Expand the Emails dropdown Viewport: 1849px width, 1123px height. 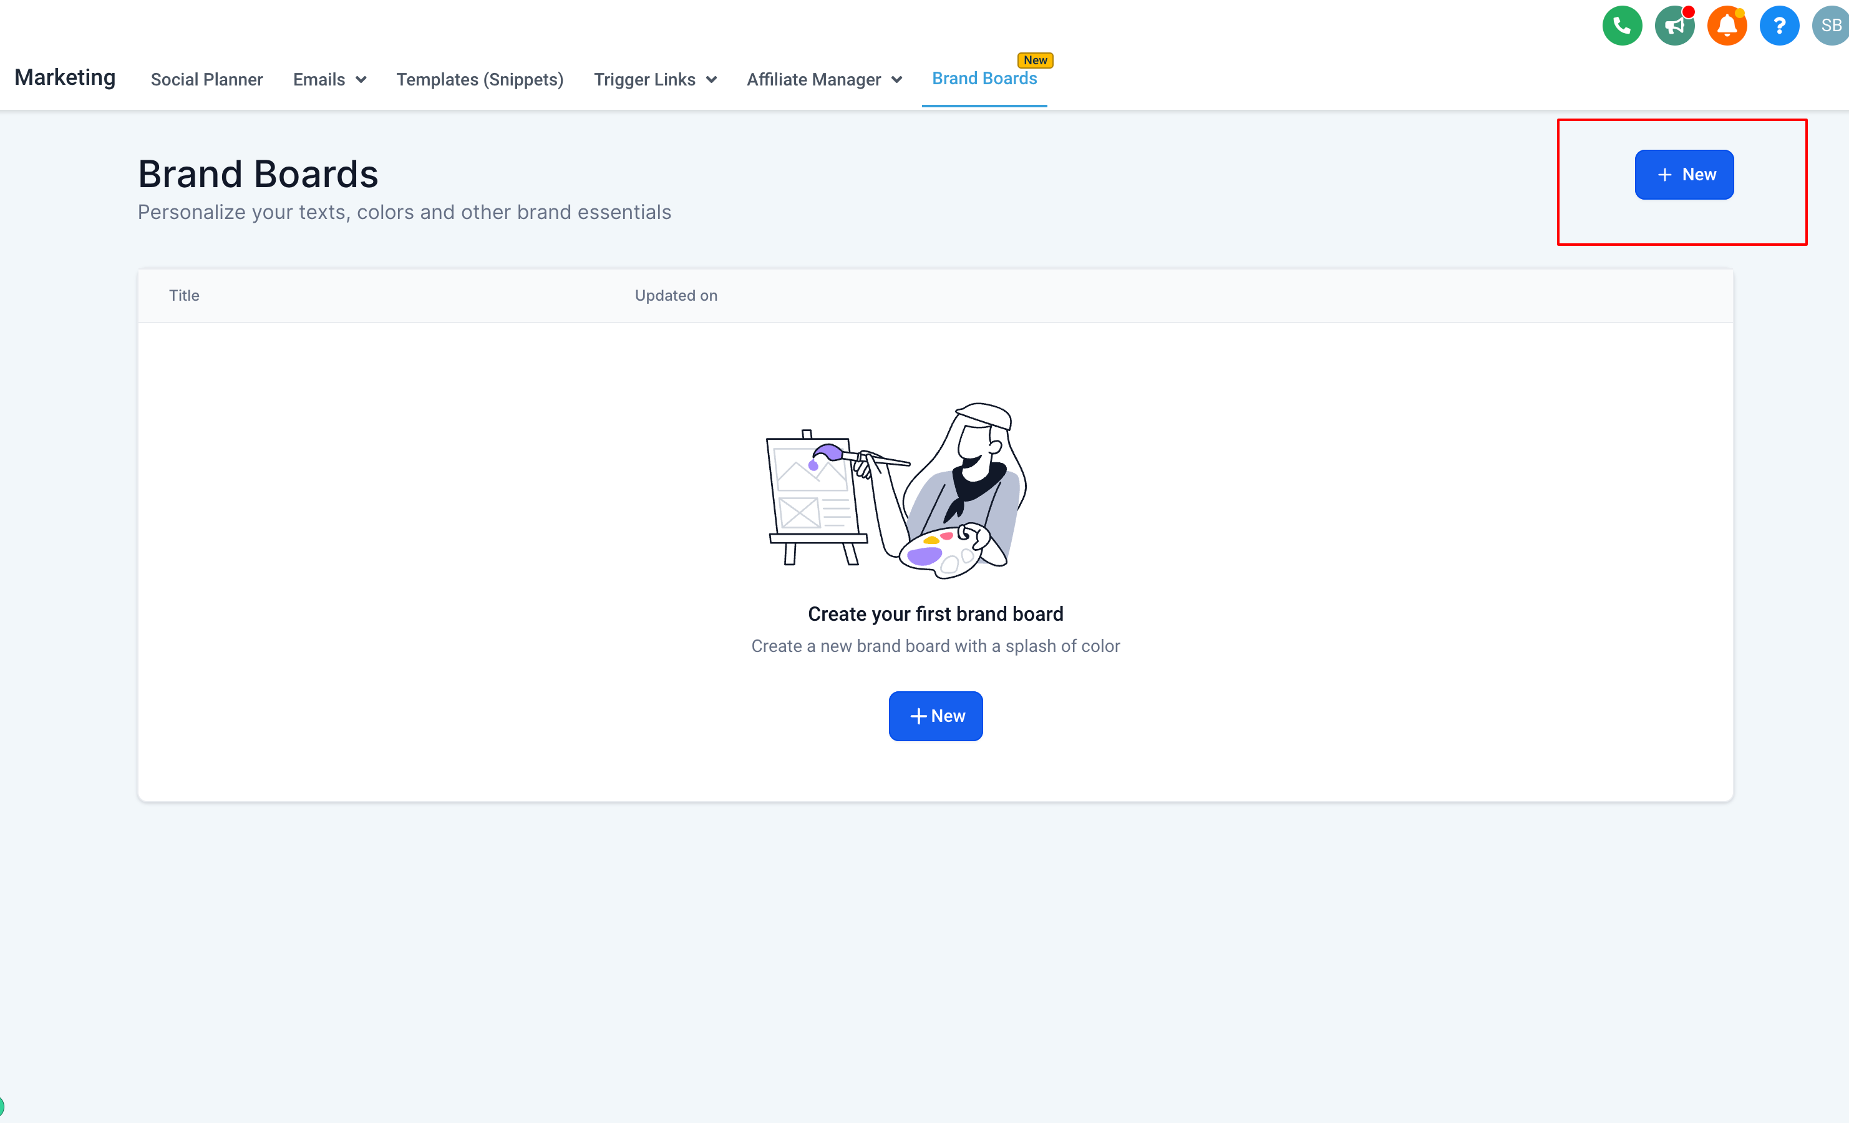click(x=329, y=80)
